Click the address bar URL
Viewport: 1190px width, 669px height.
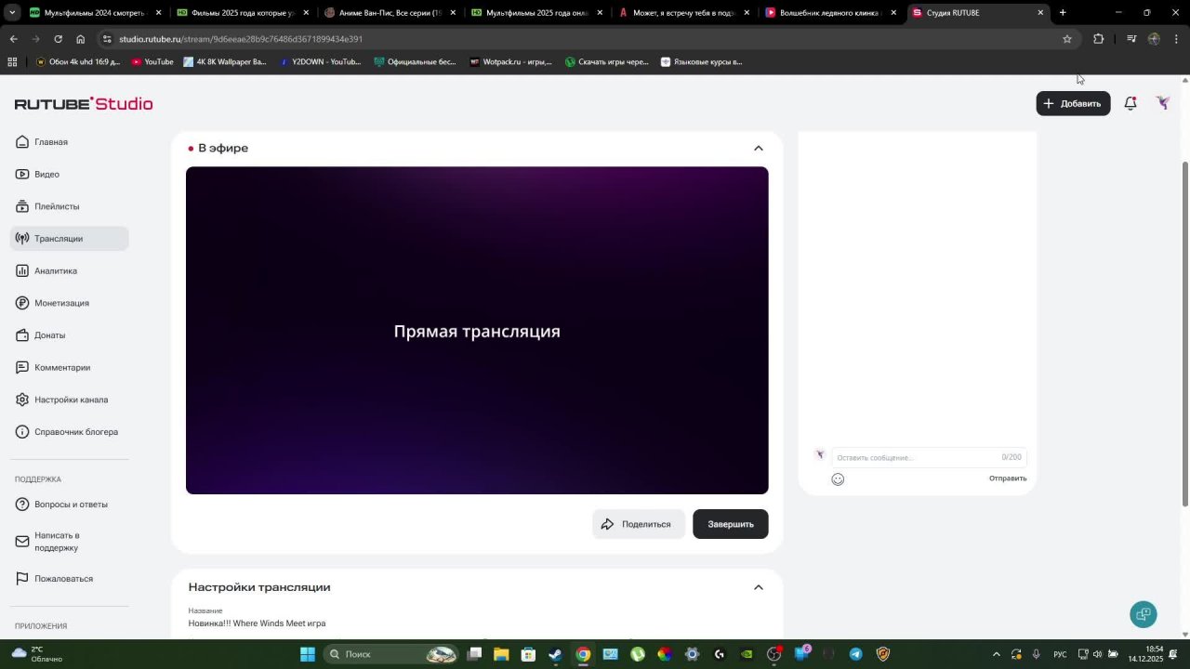click(241, 39)
